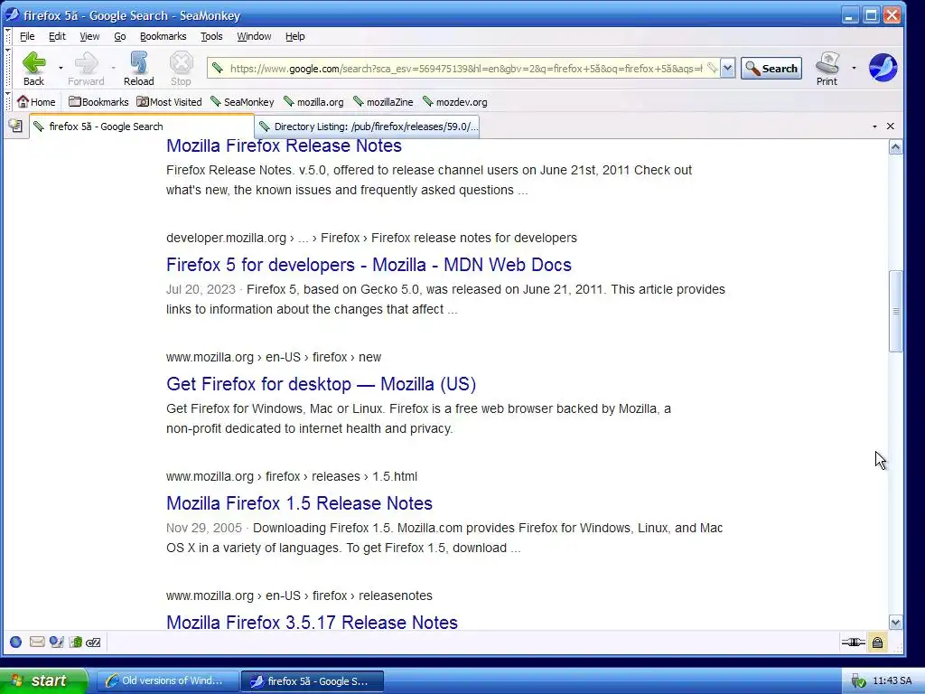Open Composer from status bar icon
The image size is (925, 694).
56,642
